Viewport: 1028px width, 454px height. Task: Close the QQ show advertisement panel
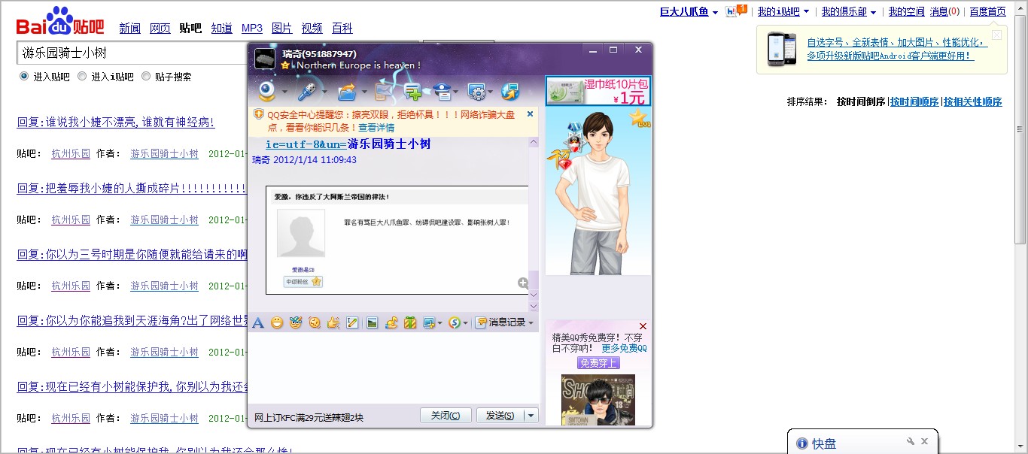tap(643, 326)
